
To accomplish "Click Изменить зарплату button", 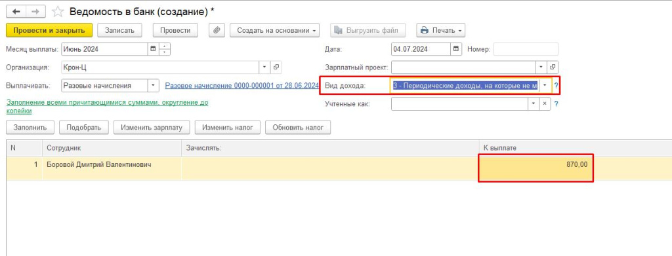I will pyautogui.click(x=152, y=128).
